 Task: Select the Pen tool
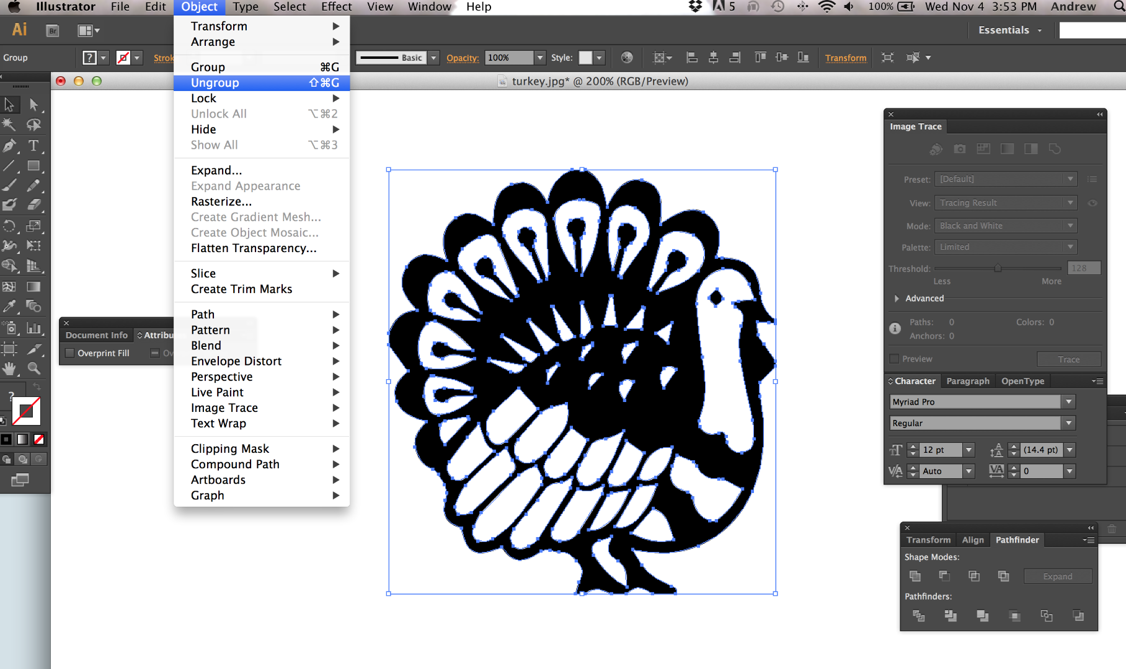click(10, 147)
